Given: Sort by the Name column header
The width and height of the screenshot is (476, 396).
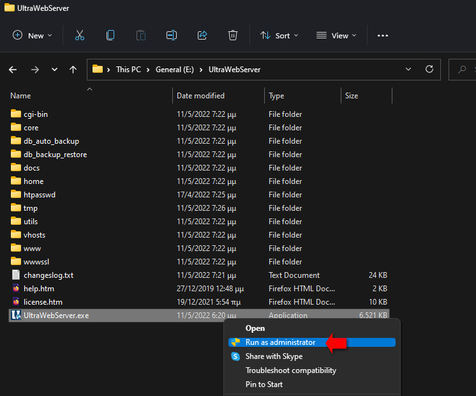Looking at the screenshot, I should pos(20,96).
